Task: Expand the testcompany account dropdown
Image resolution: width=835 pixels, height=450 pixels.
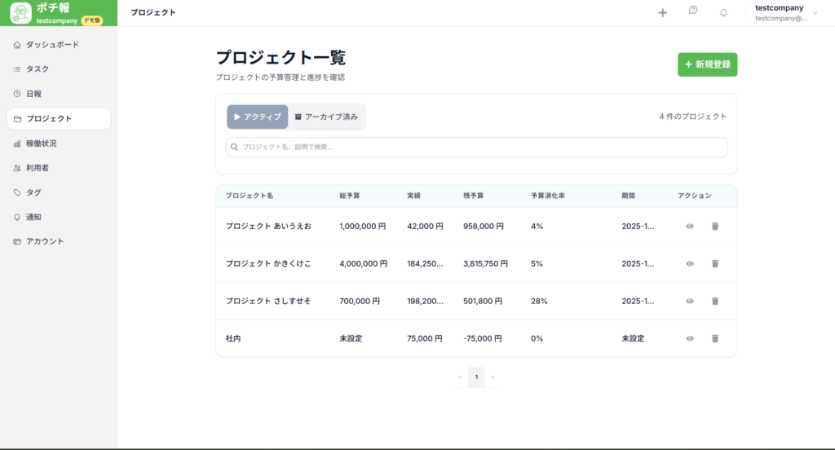Action: 815,13
